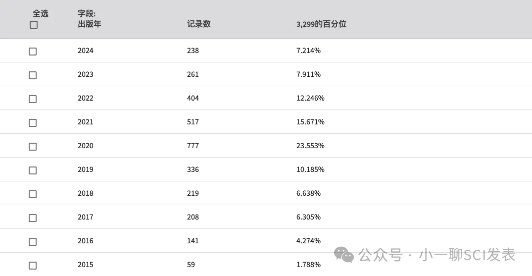Tick the checkbox for year 2024

coord(33,52)
